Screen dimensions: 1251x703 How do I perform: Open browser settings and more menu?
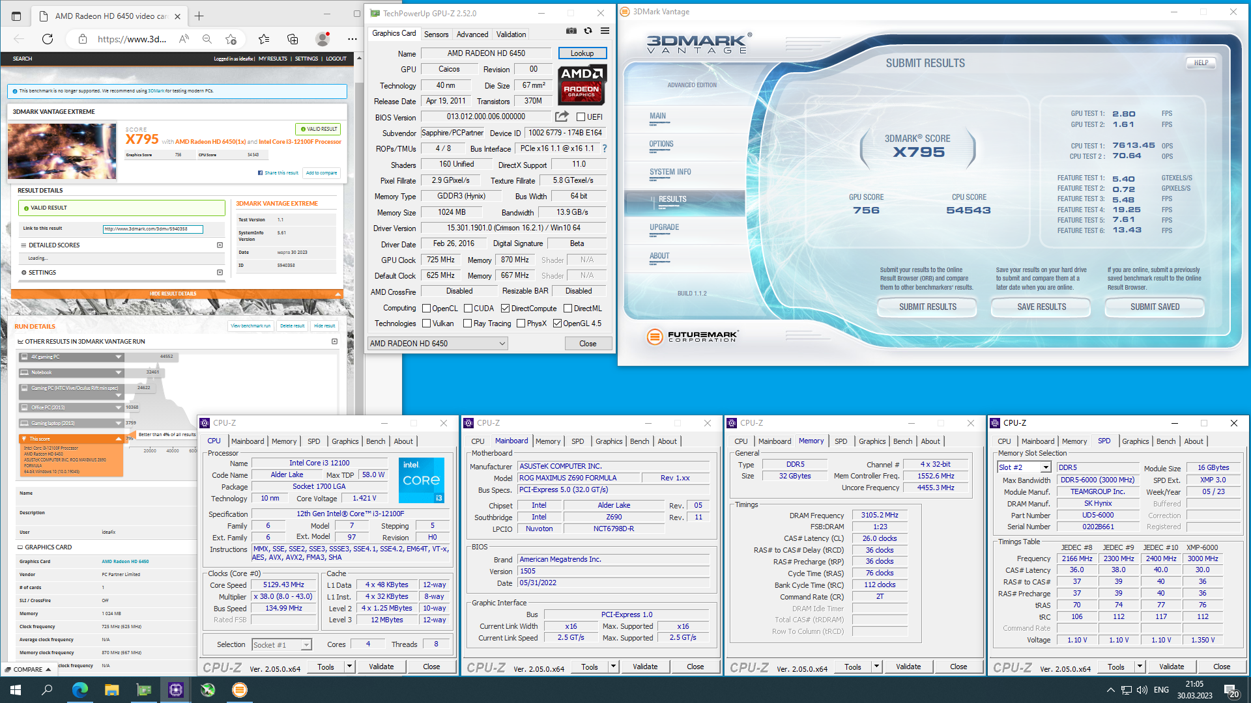pos(352,39)
